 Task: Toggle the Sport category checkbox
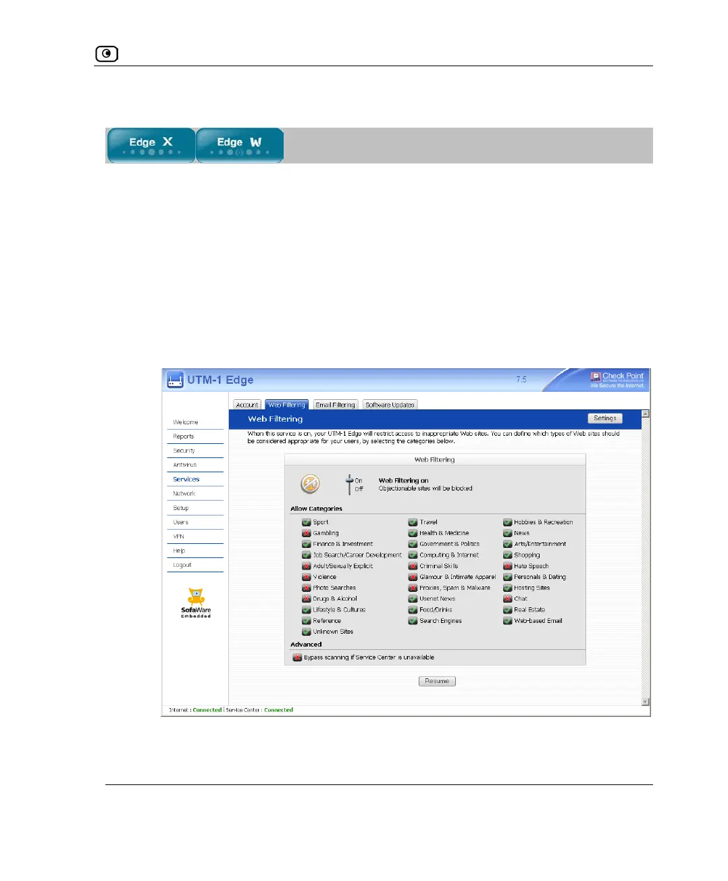tap(306, 522)
